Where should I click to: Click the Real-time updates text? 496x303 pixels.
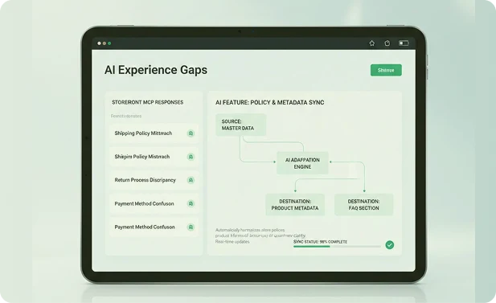point(232,242)
